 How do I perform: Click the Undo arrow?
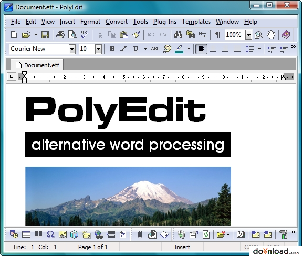151,35
